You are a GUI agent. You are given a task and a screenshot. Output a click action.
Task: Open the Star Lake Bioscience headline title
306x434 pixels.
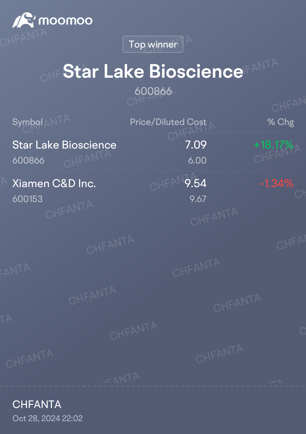pyautogui.click(x=153, y=71)
